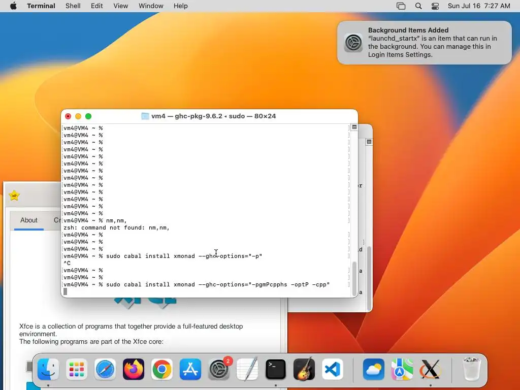Click the back Terminal window scrollbar
Viewport: 520px width, 390px height.
click(x=369, y=278)
